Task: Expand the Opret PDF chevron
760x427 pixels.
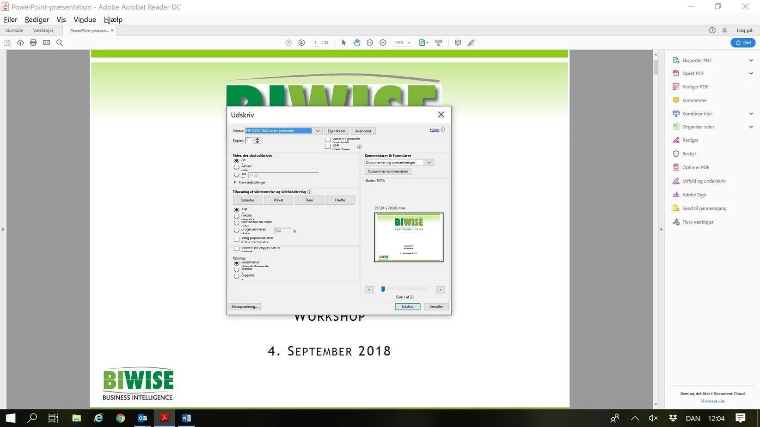Action: [x=751, y=73]
